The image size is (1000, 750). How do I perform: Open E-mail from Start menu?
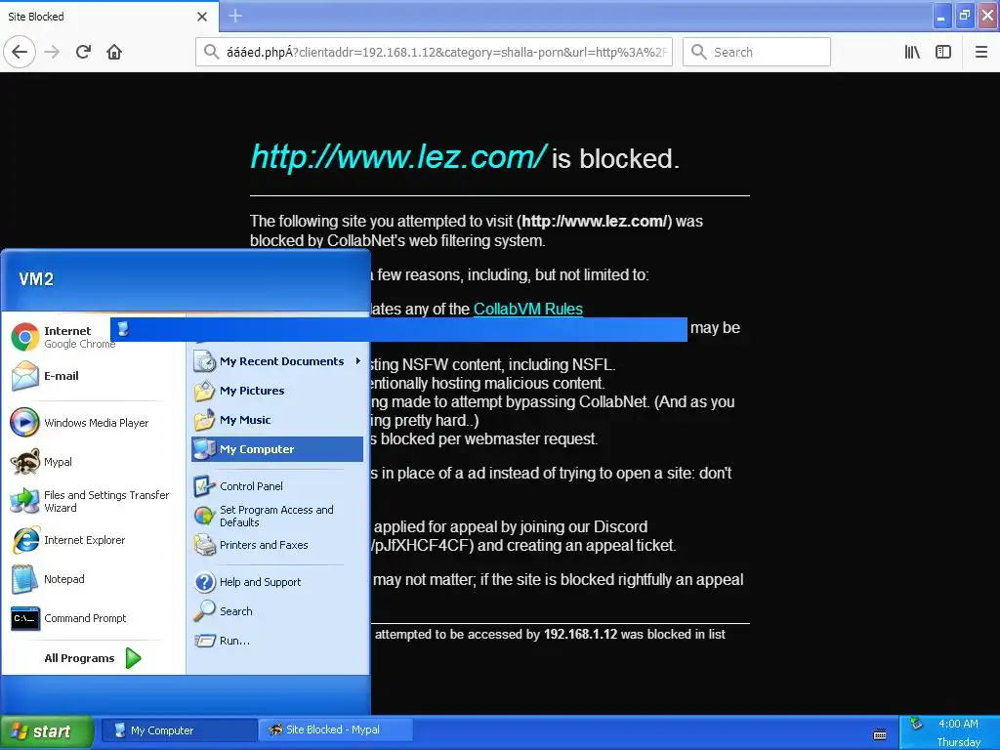[x=46, y=376]
